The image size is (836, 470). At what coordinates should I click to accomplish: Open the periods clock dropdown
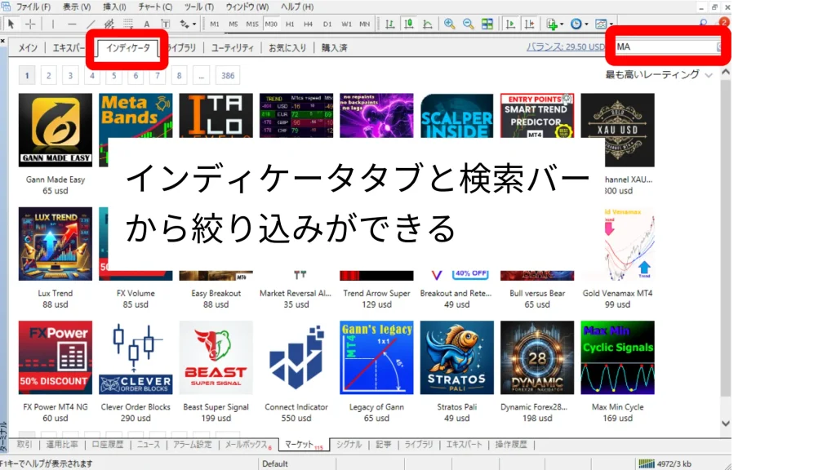[x=579, y=24]
